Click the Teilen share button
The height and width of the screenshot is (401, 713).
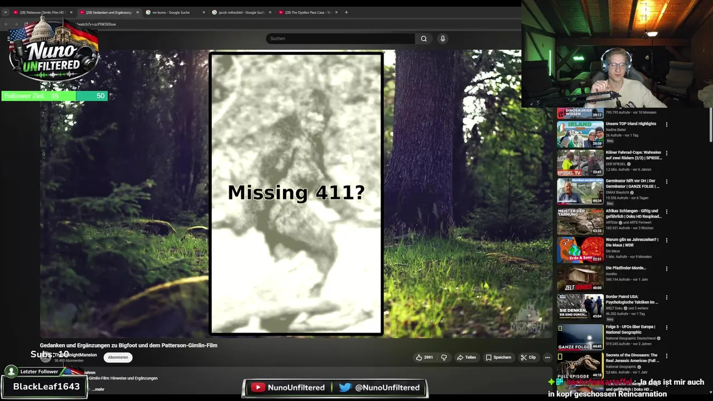click(466, 358)
